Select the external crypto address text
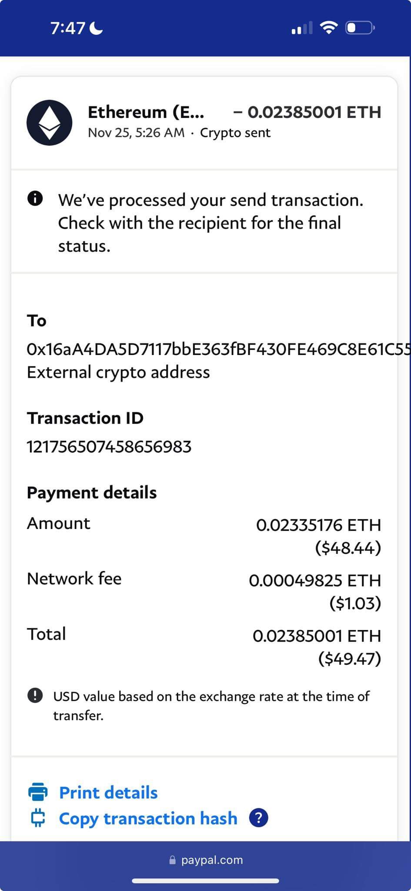This screenshot has height=891, width=411. pos(217,349)
